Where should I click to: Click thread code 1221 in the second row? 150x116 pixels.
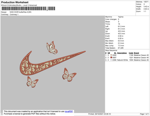(x=131, y=57)
